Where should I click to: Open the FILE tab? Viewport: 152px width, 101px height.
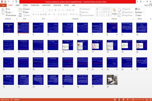click(x=3, y=5)
